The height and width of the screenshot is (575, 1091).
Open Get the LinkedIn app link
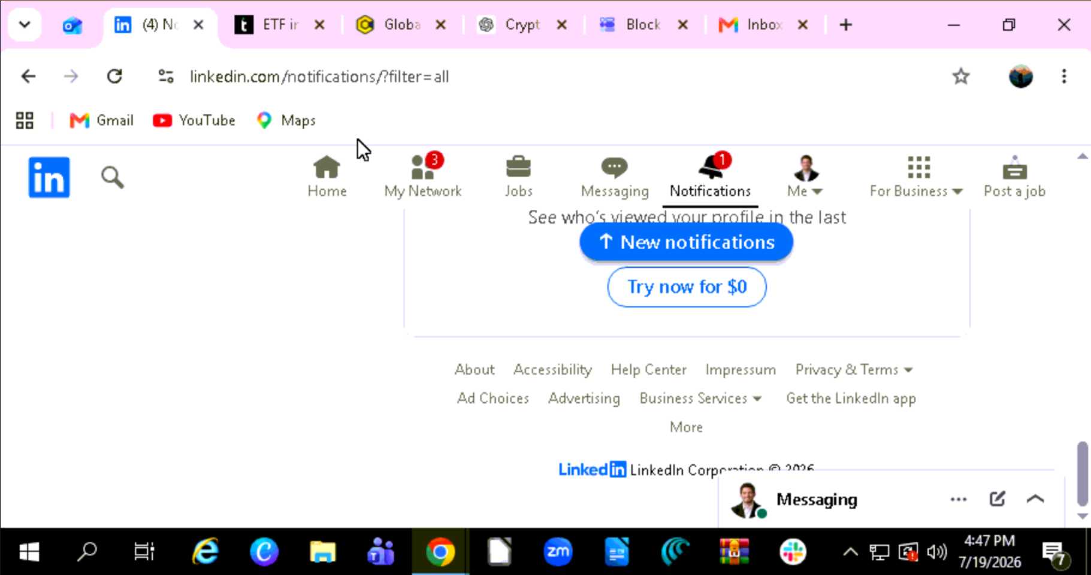click(x=851, y=398)
